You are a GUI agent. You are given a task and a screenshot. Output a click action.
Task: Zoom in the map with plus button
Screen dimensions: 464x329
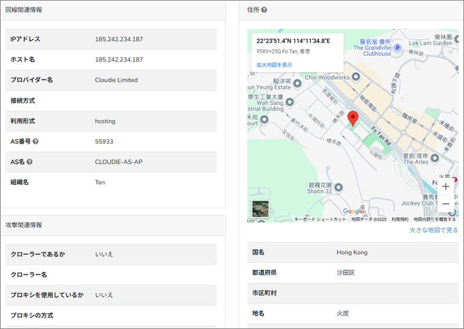(x=445, y=186)
